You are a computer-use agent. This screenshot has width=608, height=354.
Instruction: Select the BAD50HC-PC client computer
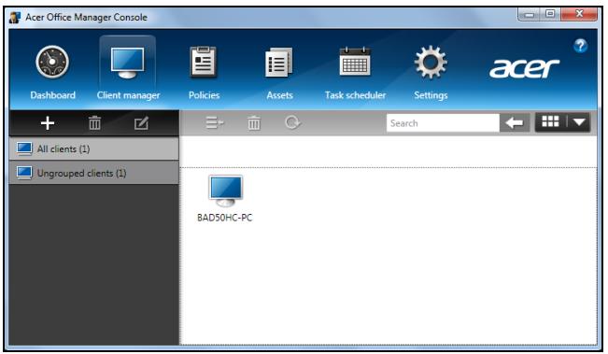click(225, 199)
